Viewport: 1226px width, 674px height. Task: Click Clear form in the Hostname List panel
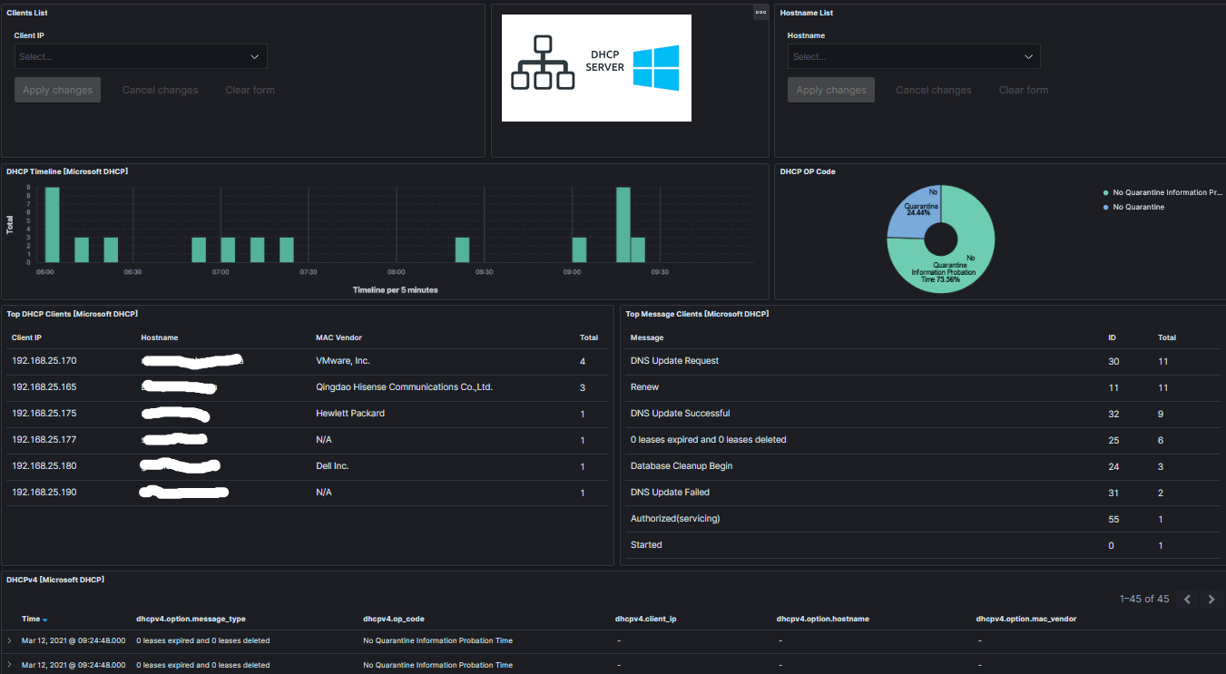1023,90
